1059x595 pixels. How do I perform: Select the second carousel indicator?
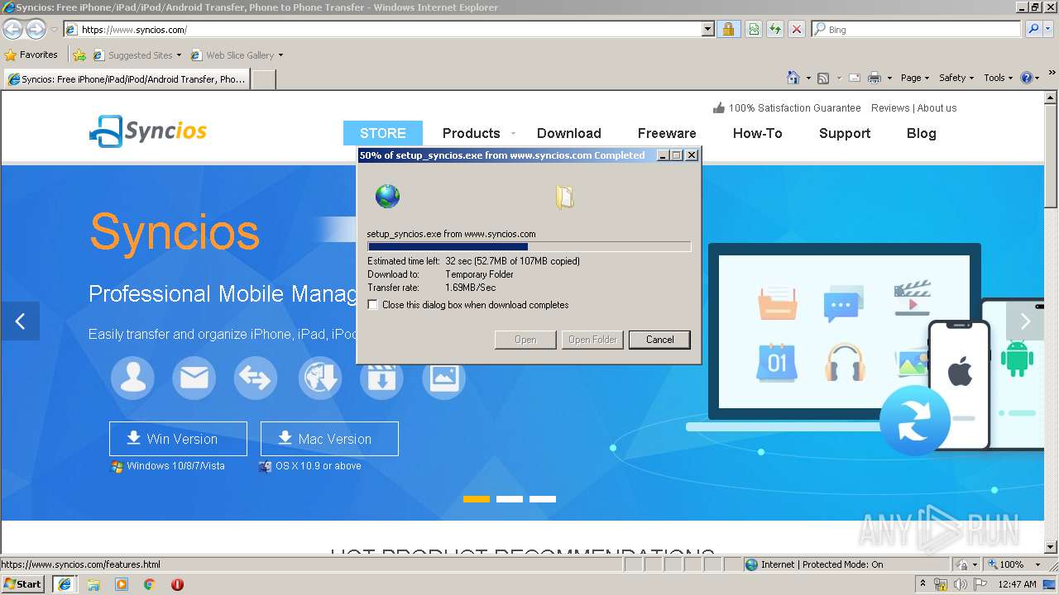(510, 499)
